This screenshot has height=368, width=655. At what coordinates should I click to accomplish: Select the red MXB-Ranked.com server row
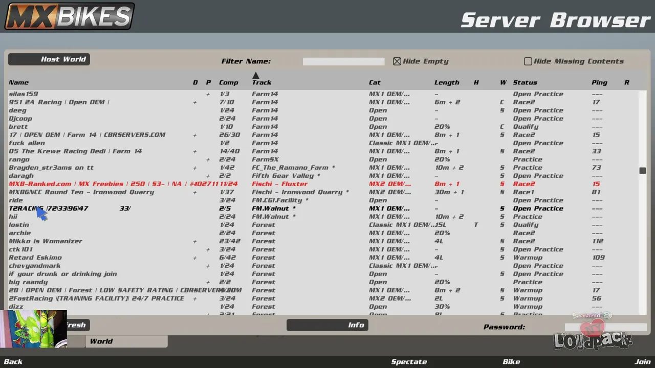tap(324, 184)
